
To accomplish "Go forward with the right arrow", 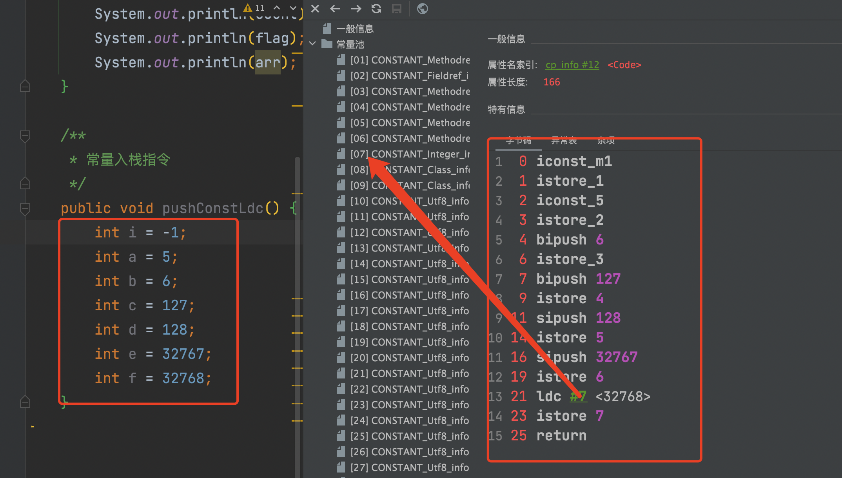I will tap(356, 9).
